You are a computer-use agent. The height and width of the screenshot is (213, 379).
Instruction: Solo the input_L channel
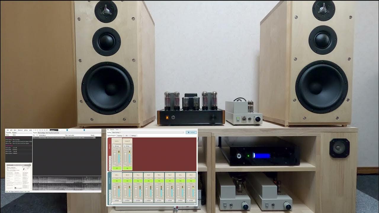(x=119, y=149)
